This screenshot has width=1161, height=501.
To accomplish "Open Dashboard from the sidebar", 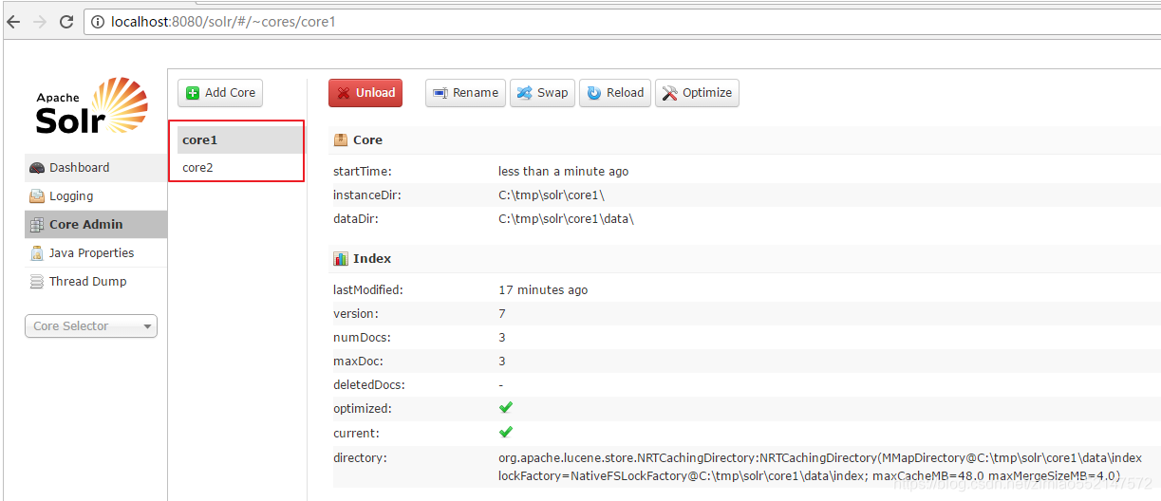I will pos(95,167).
